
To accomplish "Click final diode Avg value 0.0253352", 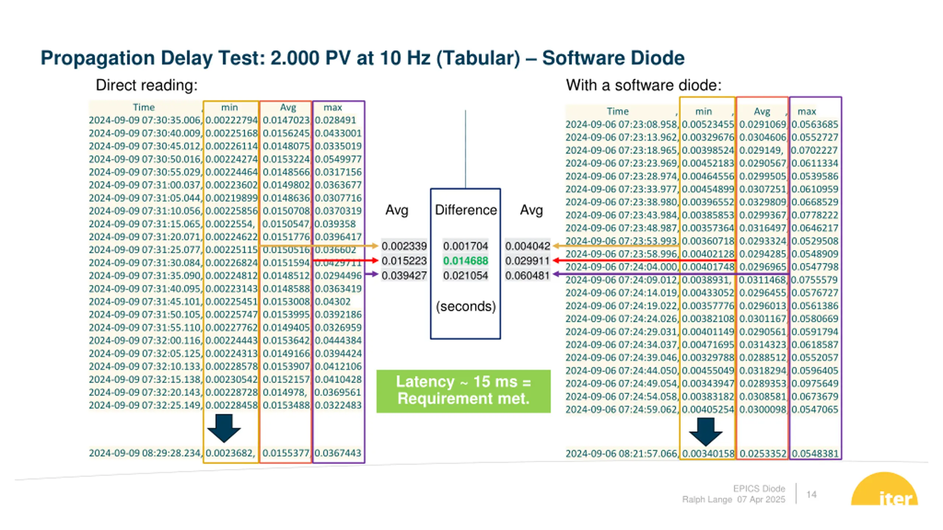I will 763,453.
